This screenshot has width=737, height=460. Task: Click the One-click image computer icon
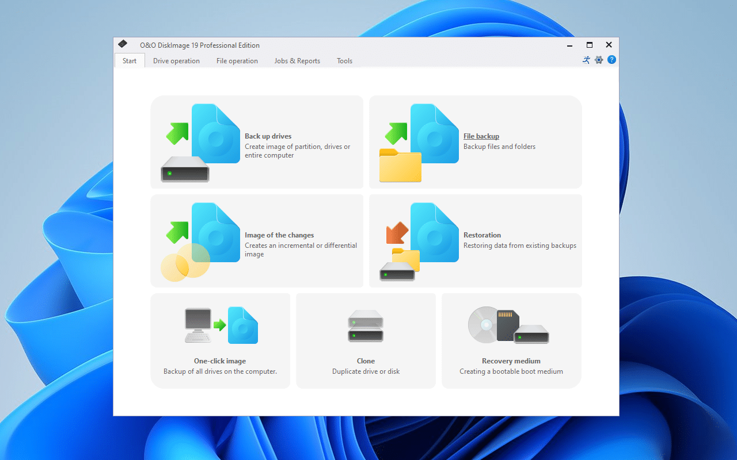click(197, 324)
